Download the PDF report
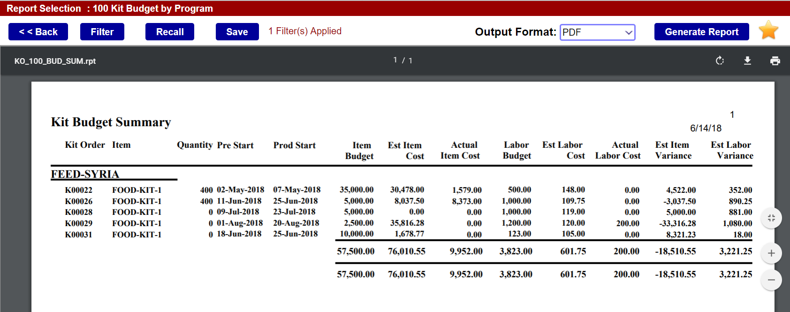Image resolution: width=790 pixels, height=312 pixels. (x=747, y=61)
